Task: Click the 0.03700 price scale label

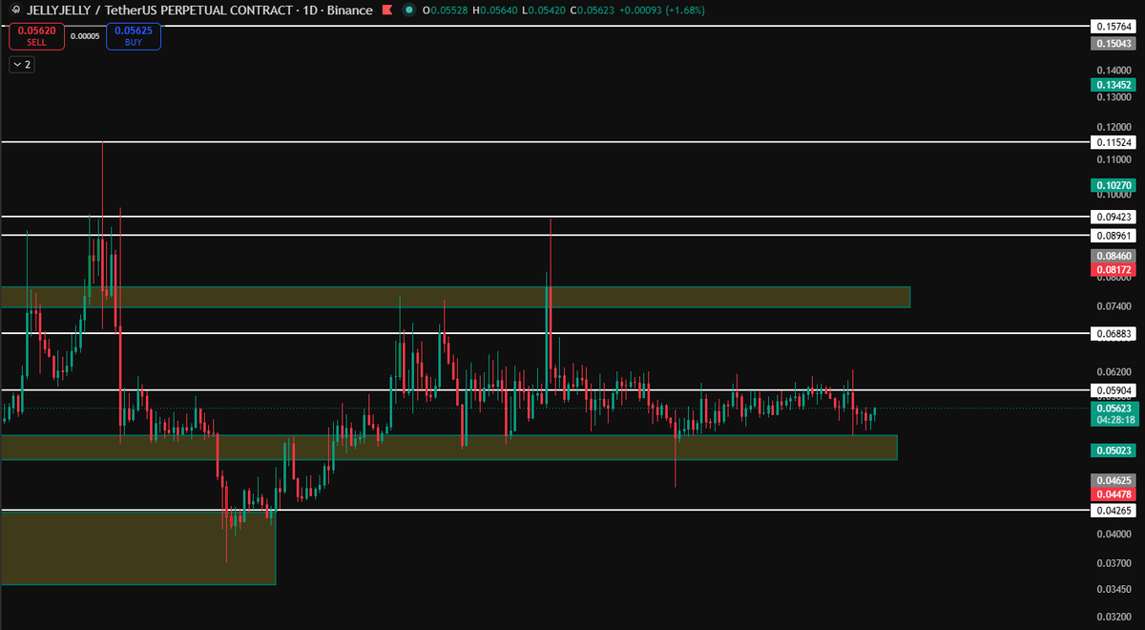Action: 1114,563
